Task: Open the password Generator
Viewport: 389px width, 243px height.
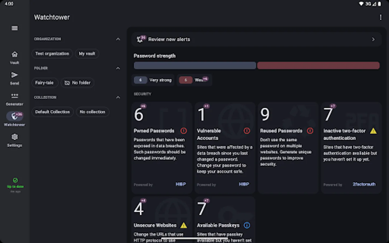Action: (x=14, y=98)
